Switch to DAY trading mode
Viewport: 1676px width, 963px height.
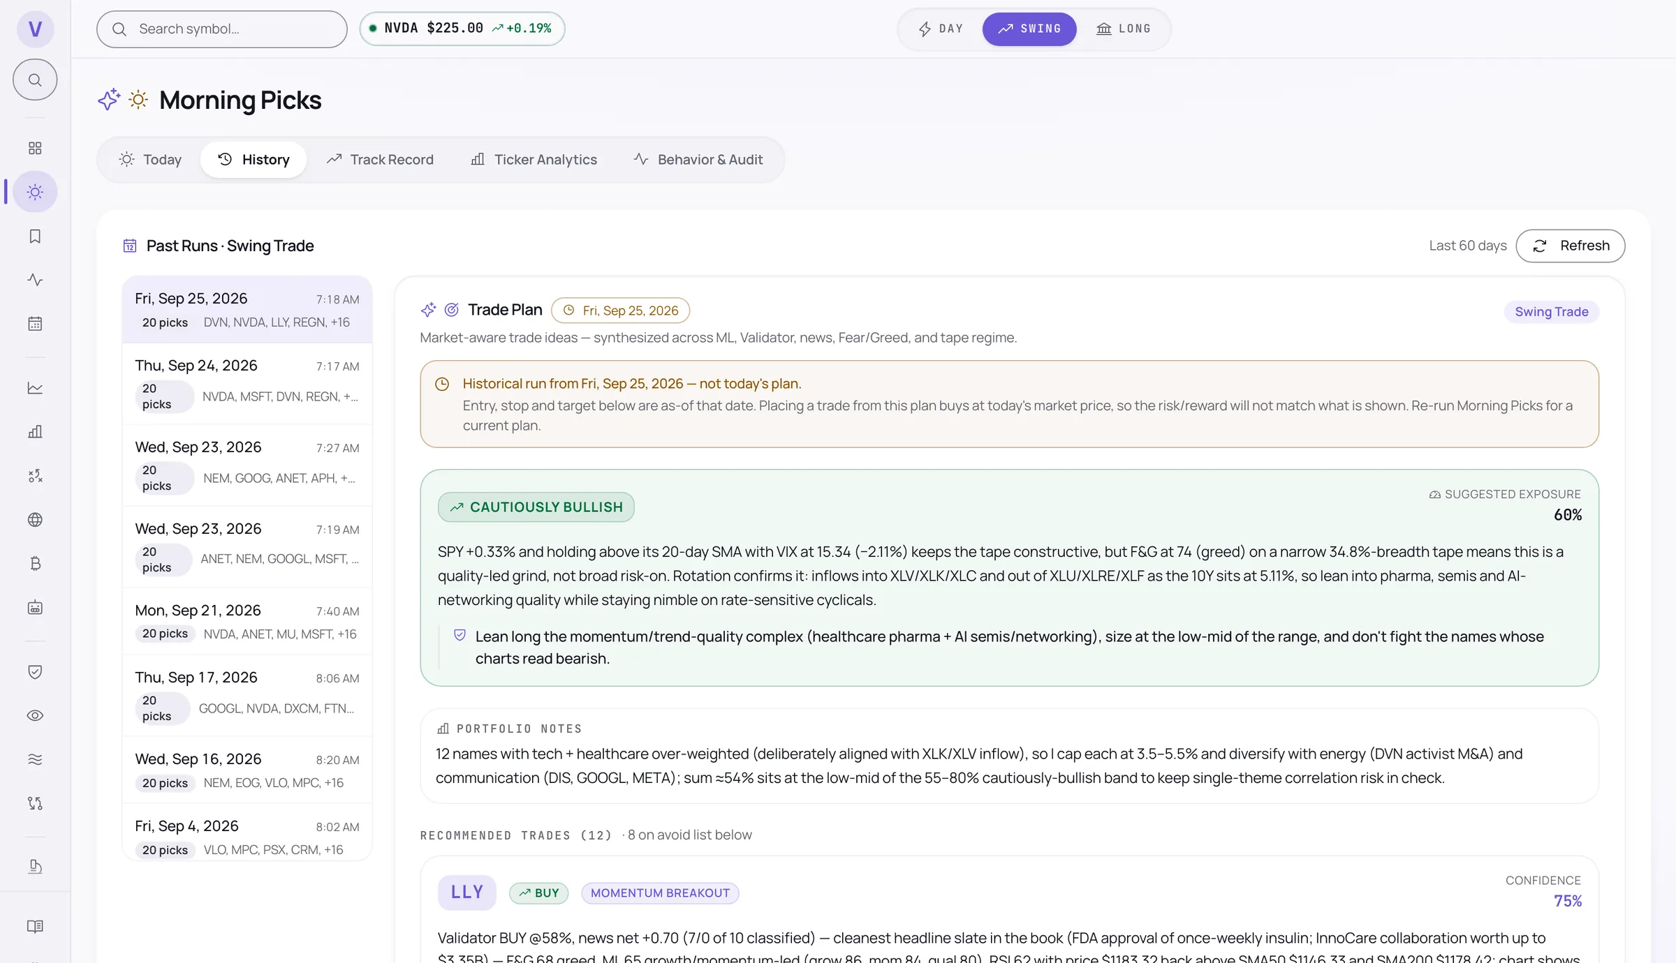[941, 29]
